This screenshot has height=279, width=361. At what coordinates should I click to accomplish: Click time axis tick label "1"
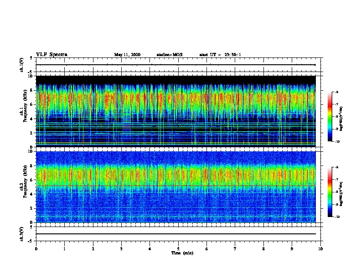(64, 249)
